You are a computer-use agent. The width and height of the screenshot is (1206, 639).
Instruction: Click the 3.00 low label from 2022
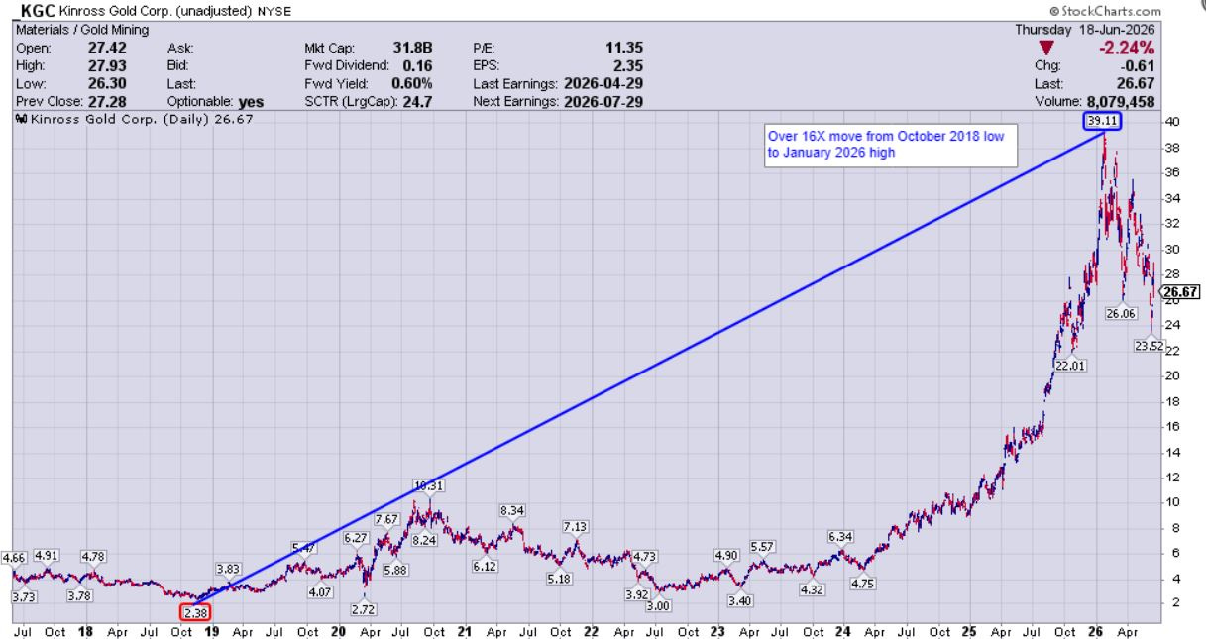[x=658, y=605]
